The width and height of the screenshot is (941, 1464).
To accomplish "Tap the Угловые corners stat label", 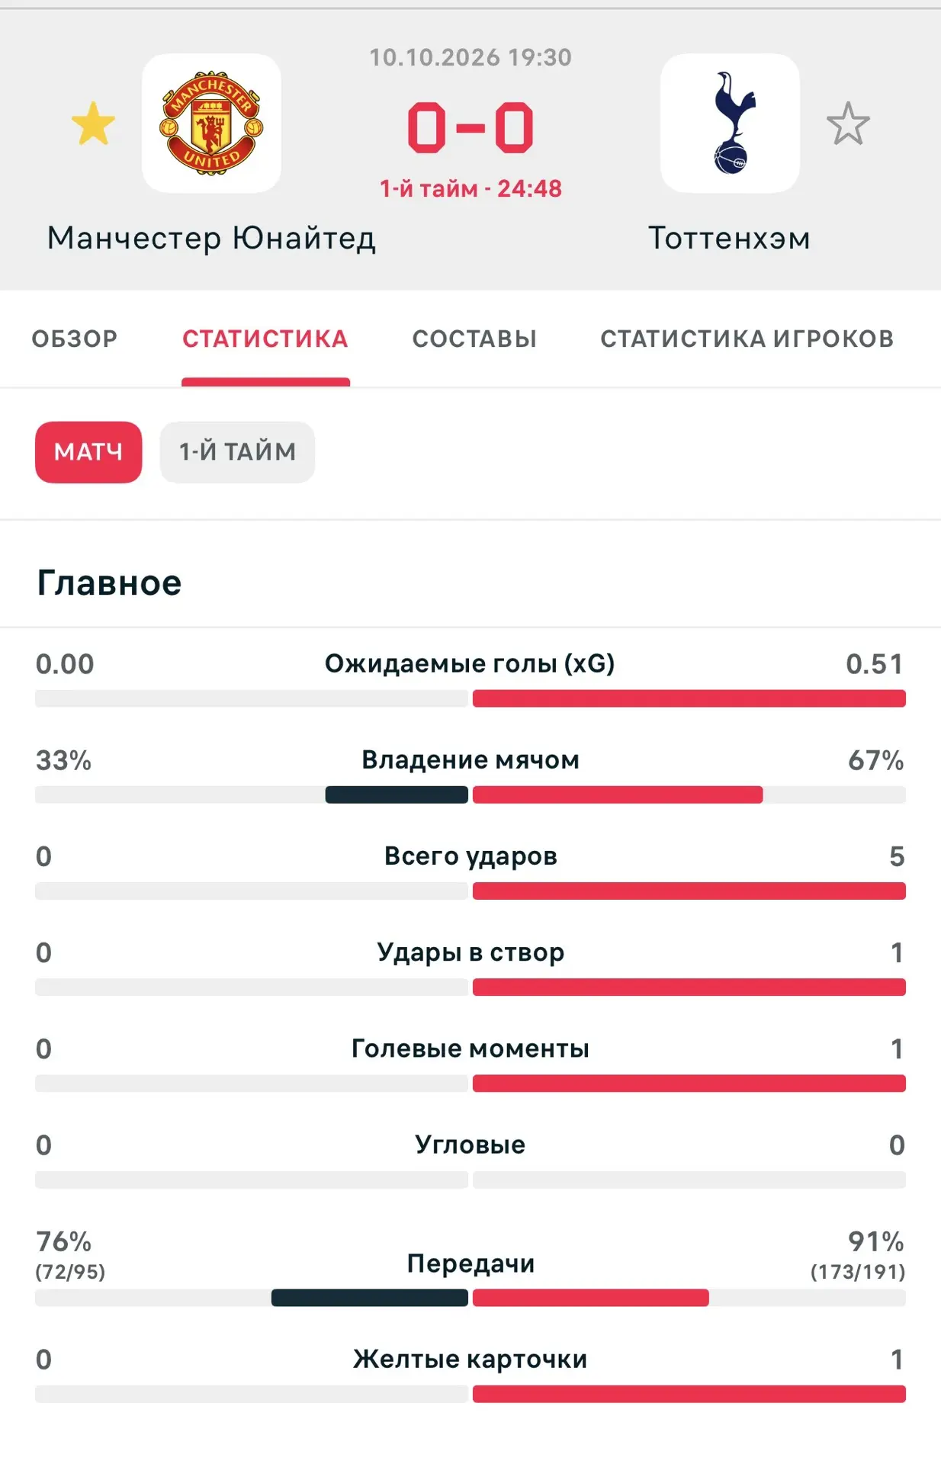I will click(470, 1145).
